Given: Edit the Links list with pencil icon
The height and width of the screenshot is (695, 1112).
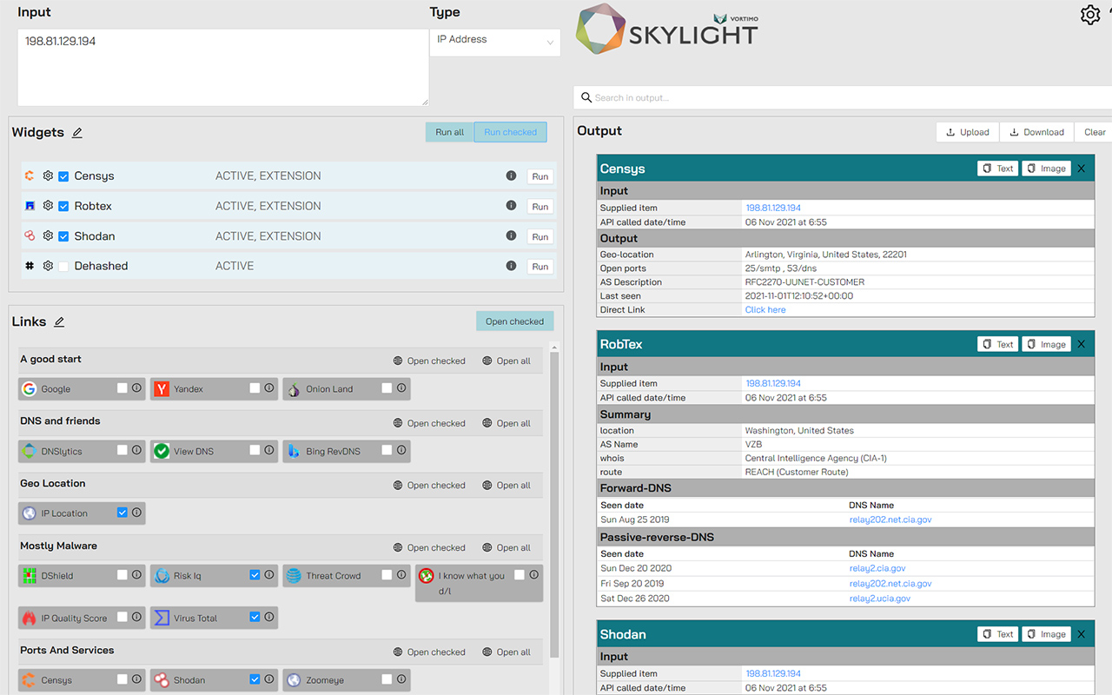Looking at the screenshot, I should (59, 322).
